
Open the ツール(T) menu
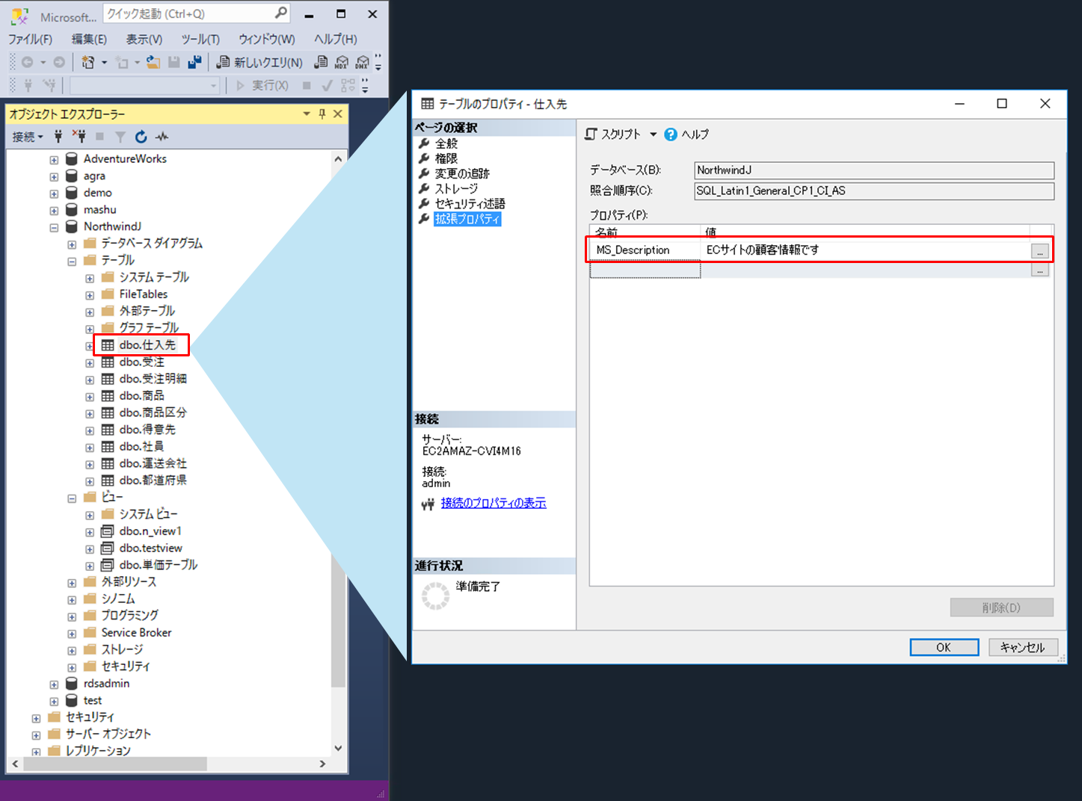point(200,39)
